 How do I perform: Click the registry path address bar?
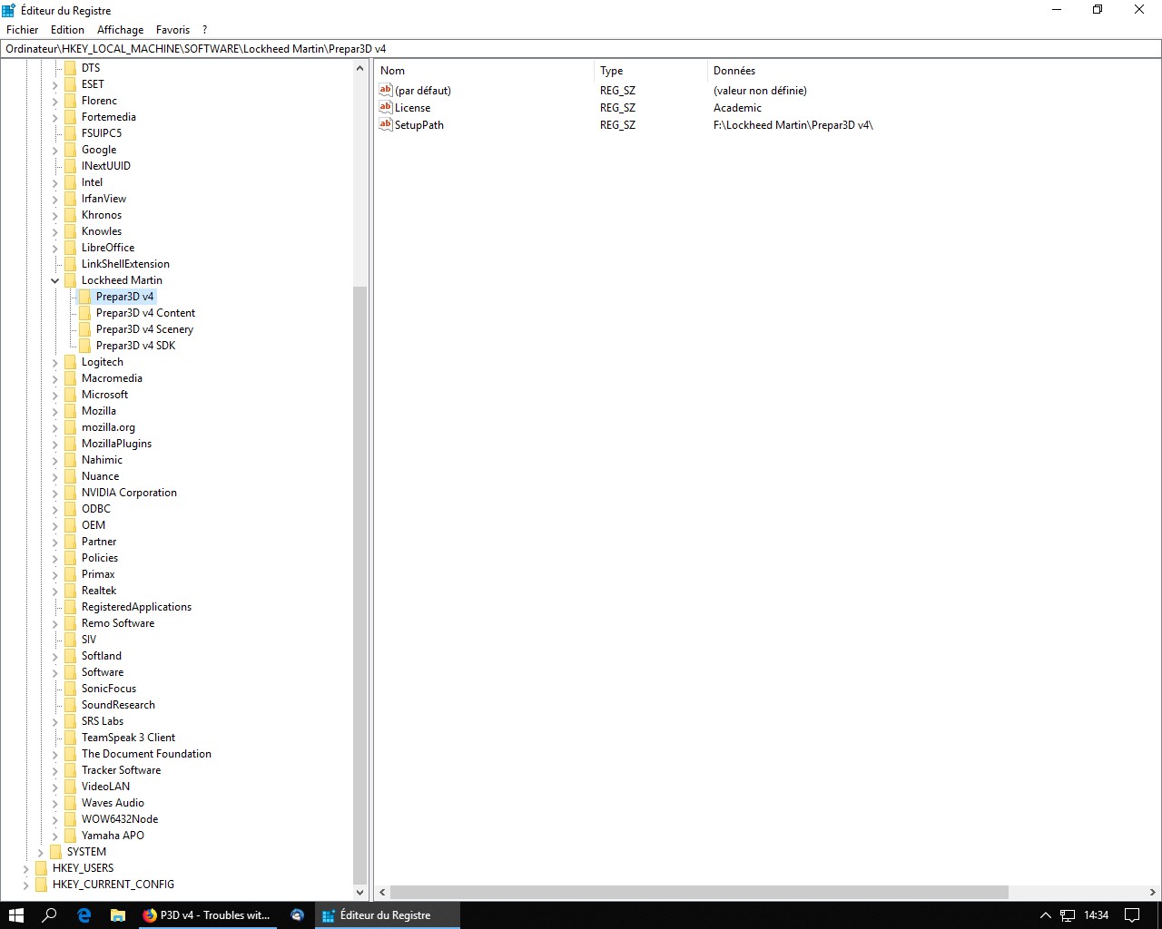[x=581, y=49]
